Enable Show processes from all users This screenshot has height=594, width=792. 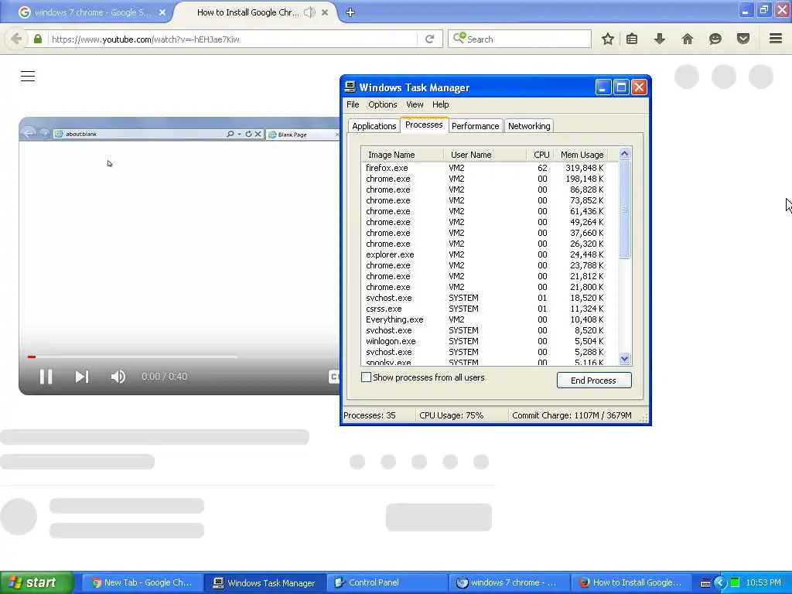click(366, 377)
